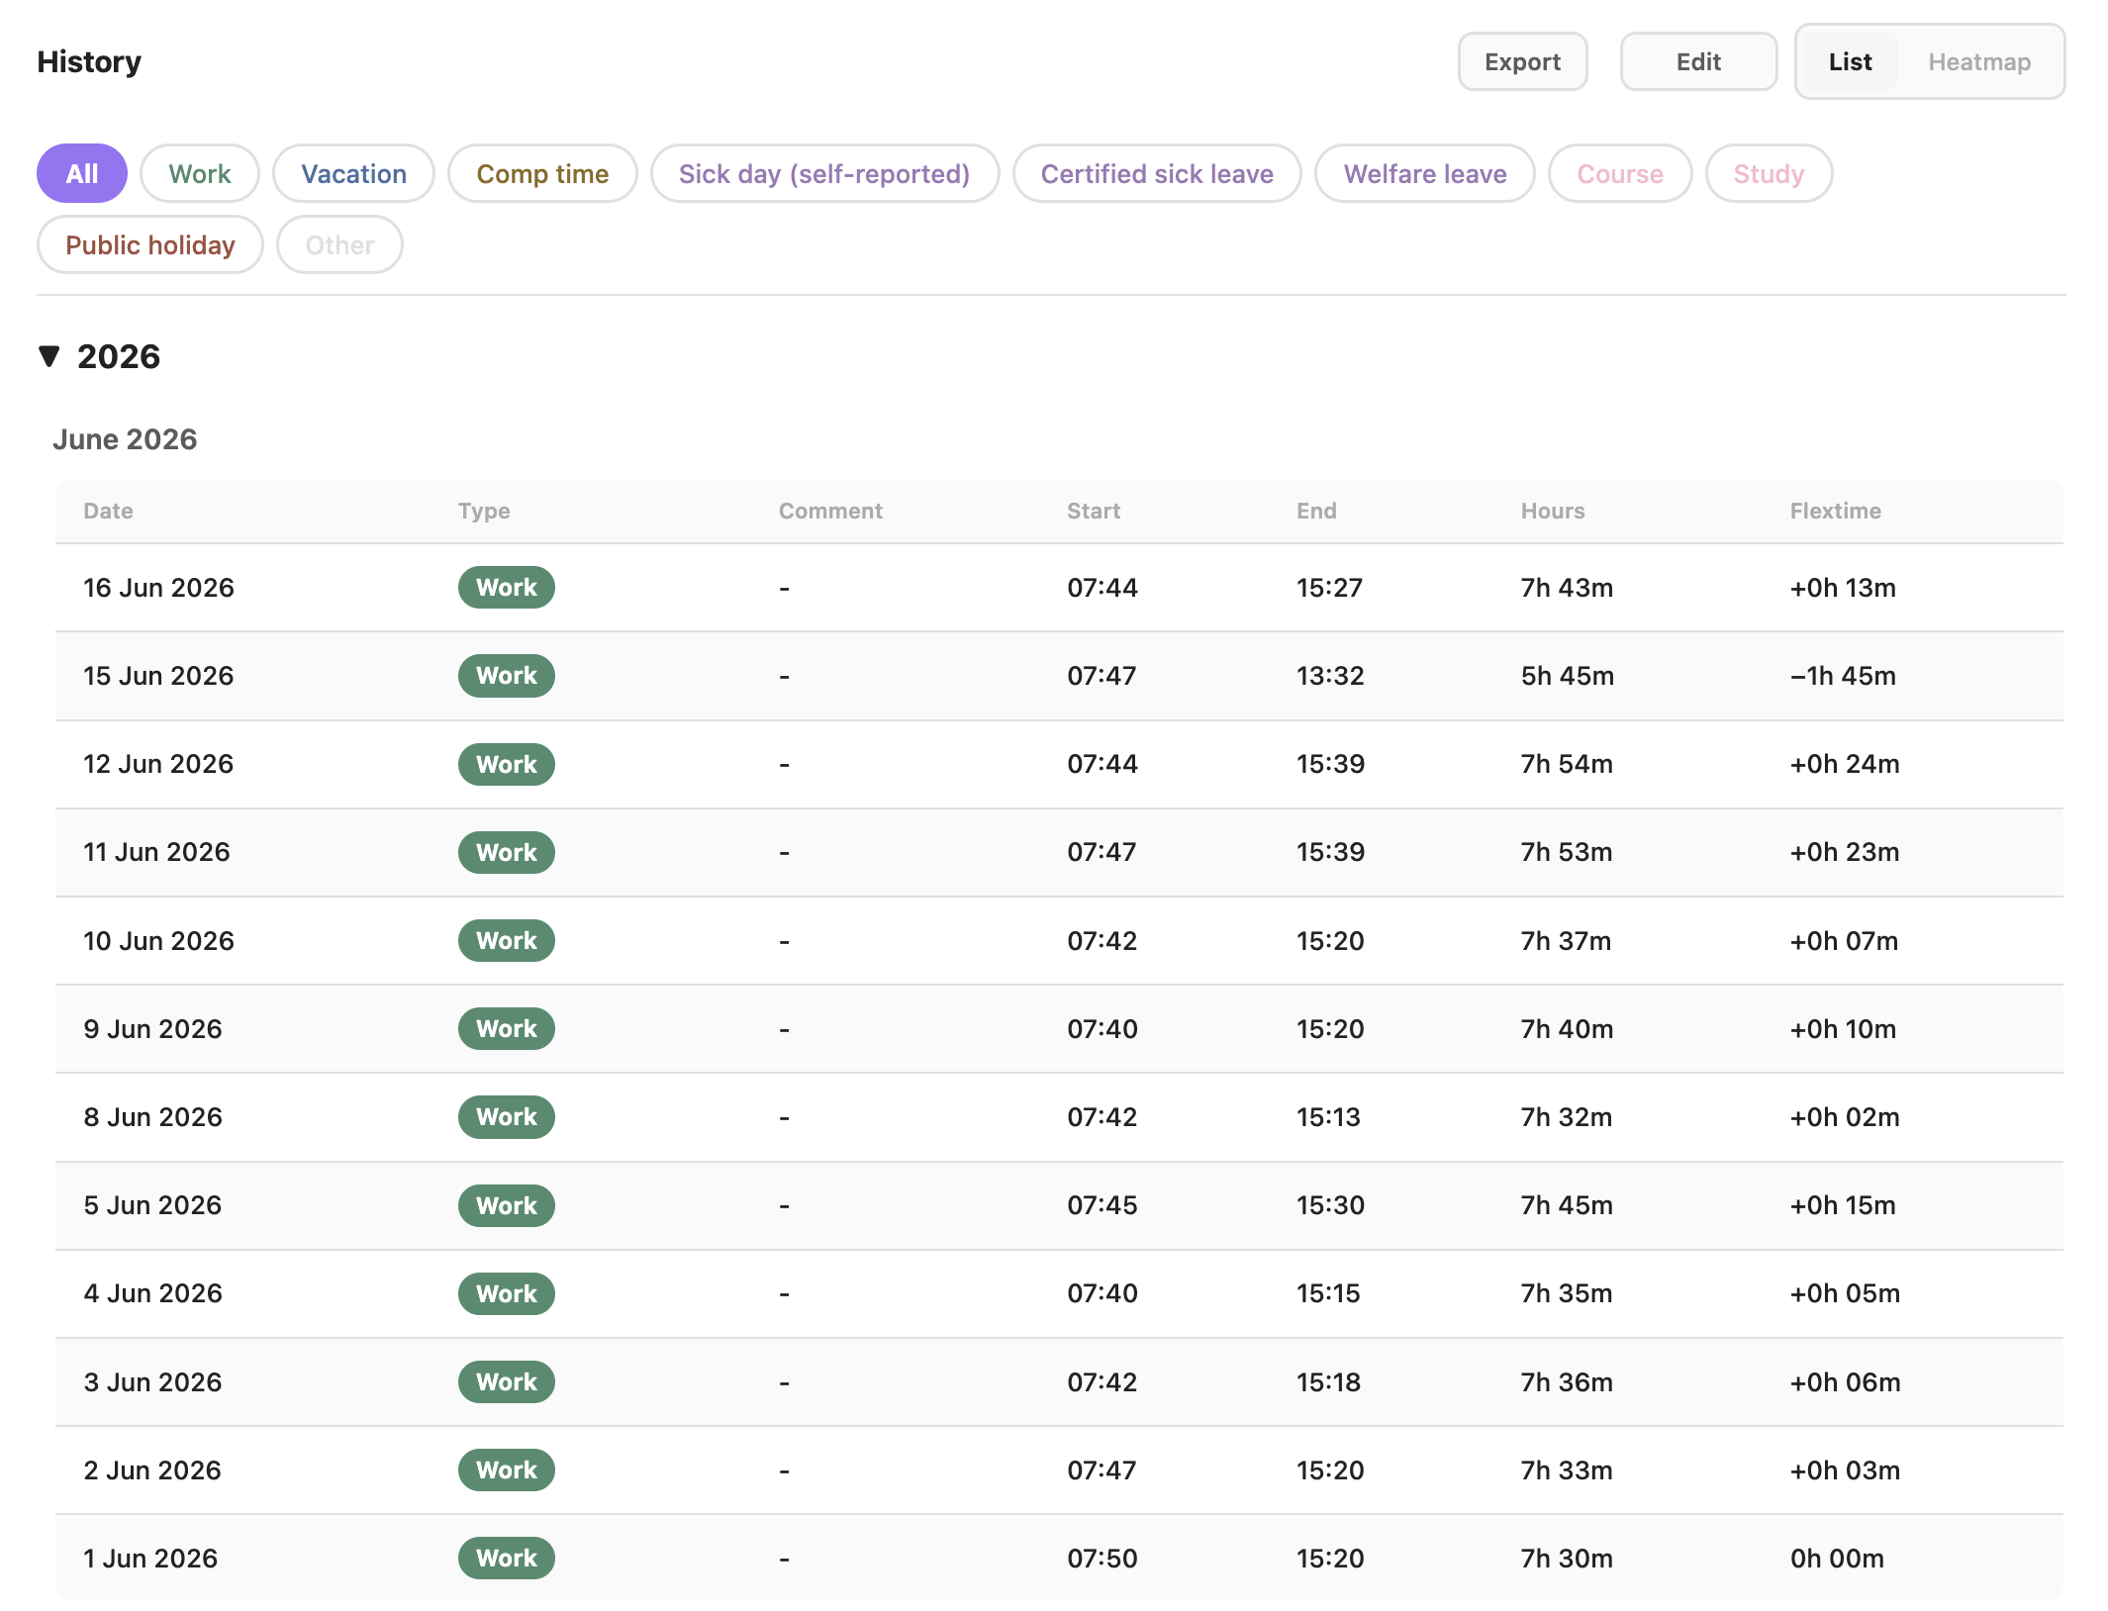Select the 8 Jun 2026 date
The image size is (2108, 1611).
pos(152,1117)
